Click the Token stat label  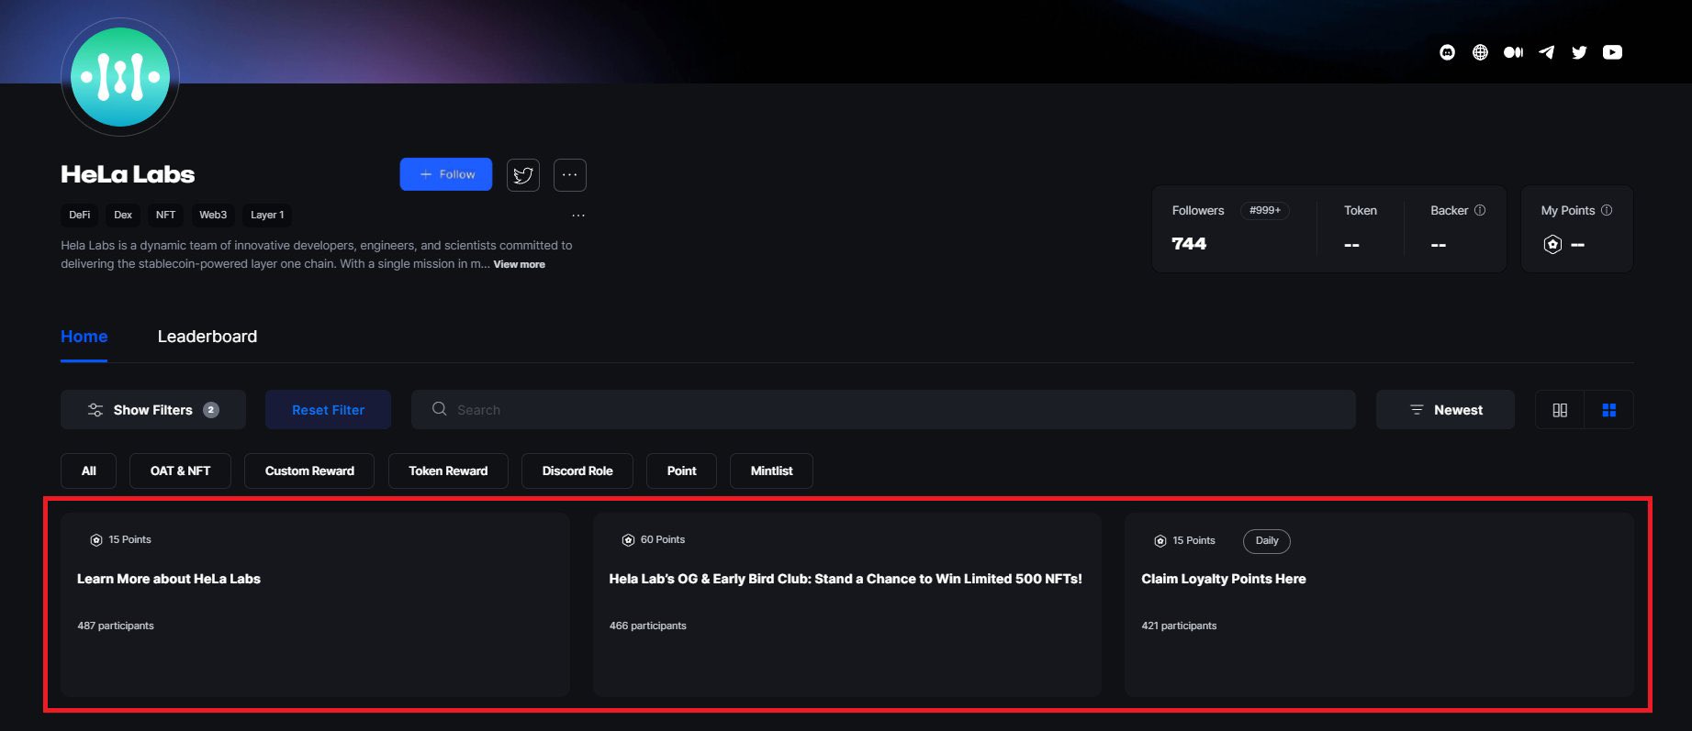point(1361,210)
